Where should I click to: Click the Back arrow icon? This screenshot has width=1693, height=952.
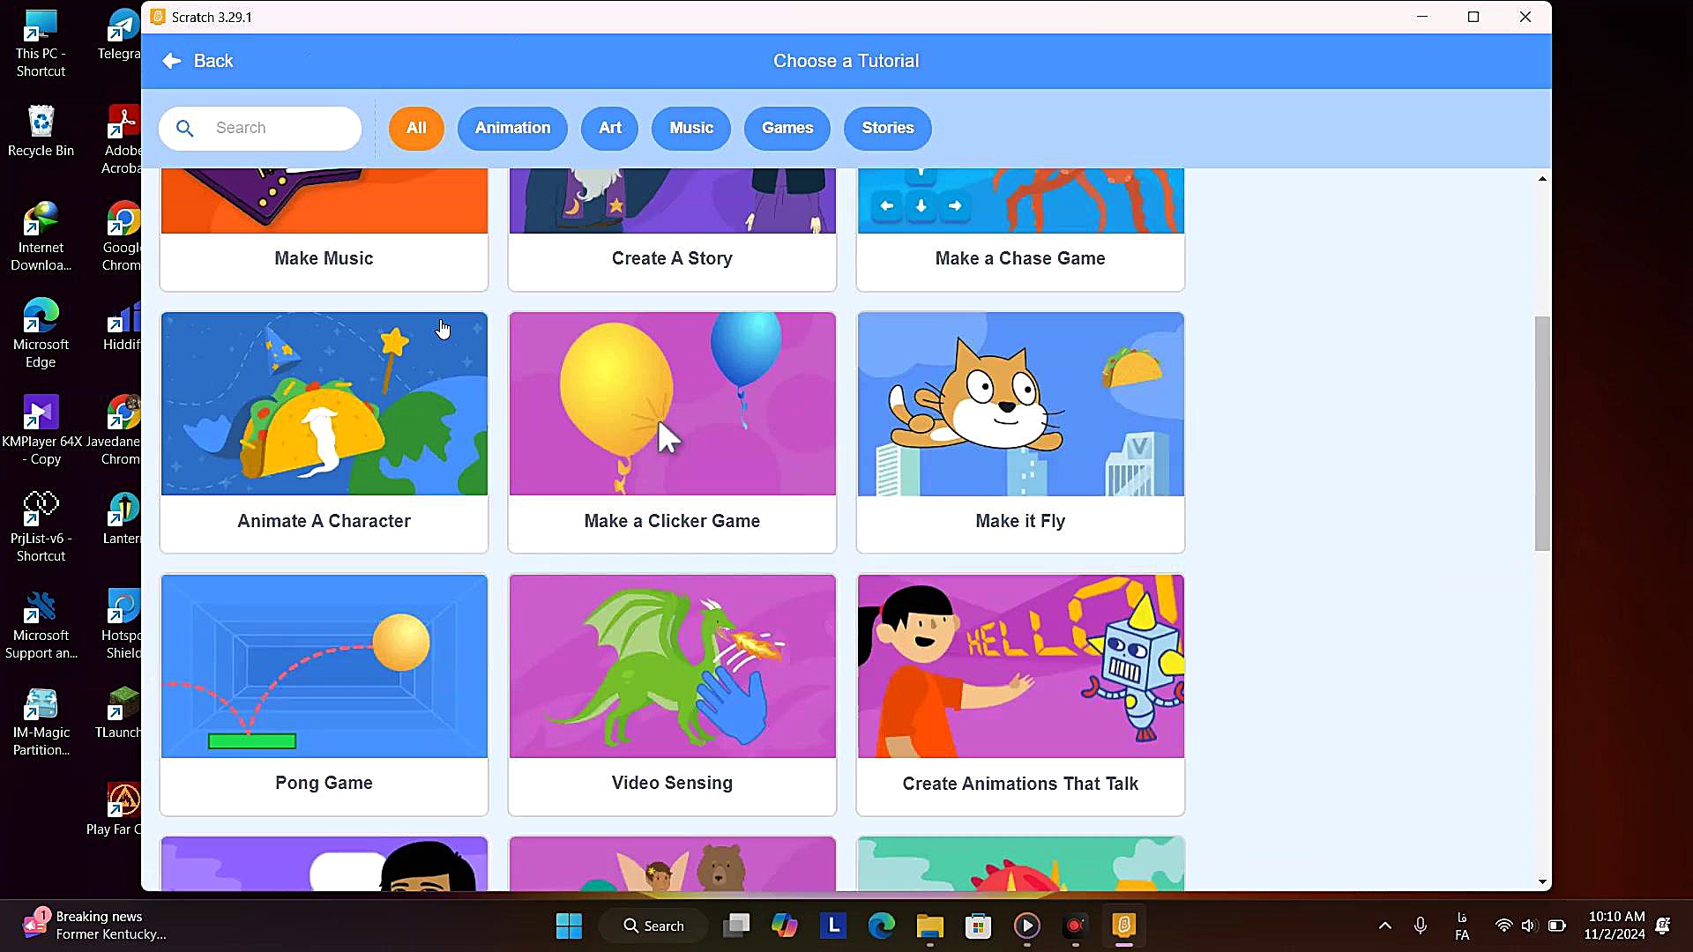[172, 61]
